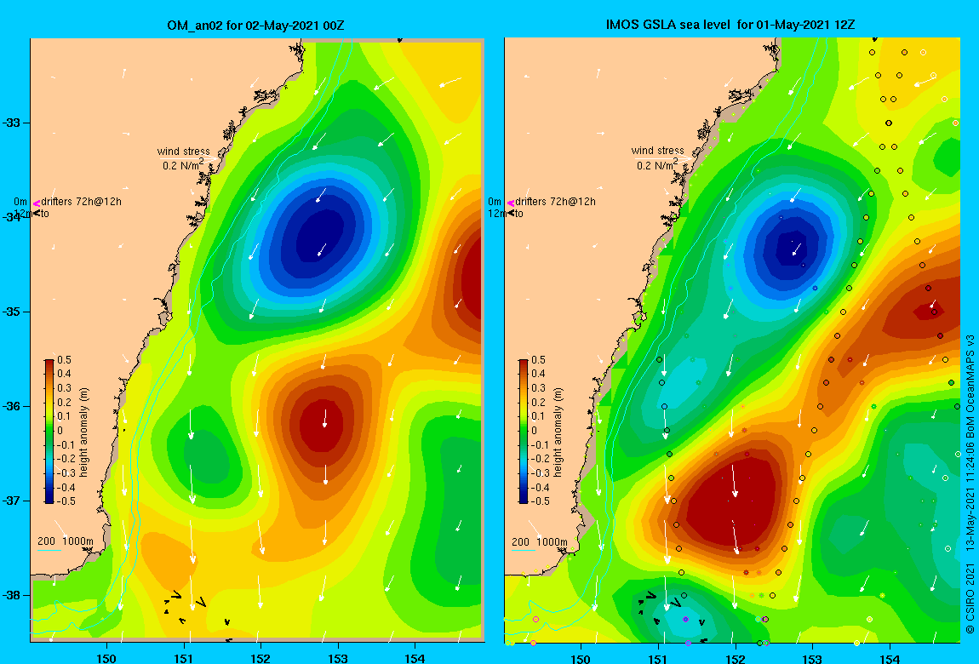The height and width of the screenshot is (664, 979).
Task: Click the wind stress reference arrow on OM_an02 map
Action: (188, 158)
